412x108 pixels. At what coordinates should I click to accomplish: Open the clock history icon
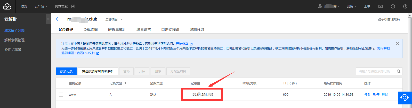393,6
